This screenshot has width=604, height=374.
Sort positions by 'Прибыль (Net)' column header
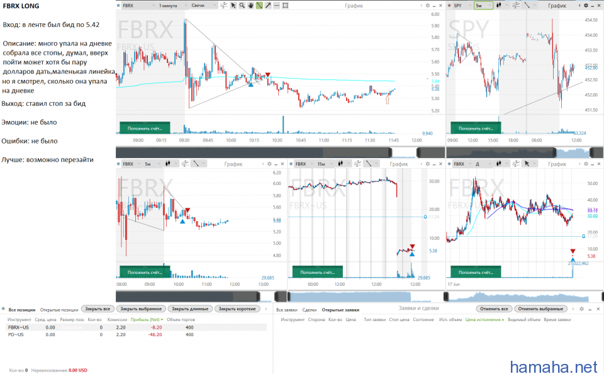(147, 319)
